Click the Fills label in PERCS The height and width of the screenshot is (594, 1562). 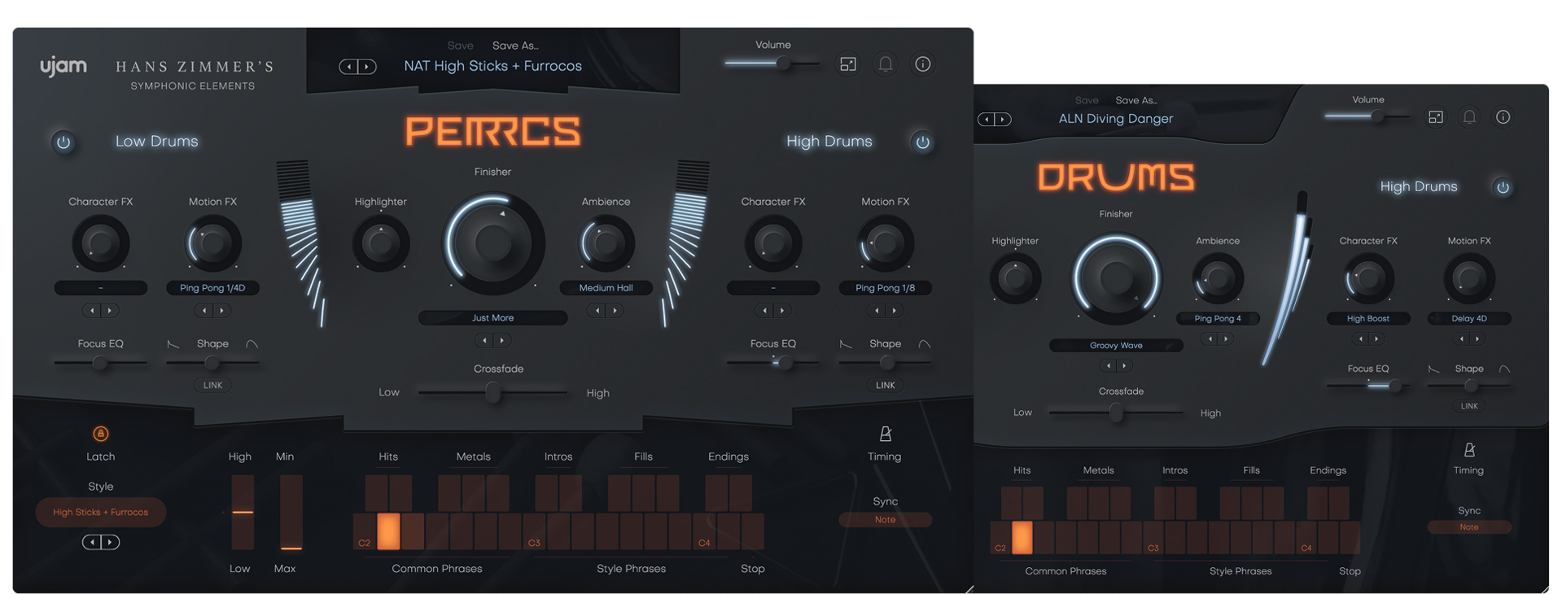coord(643,457)
